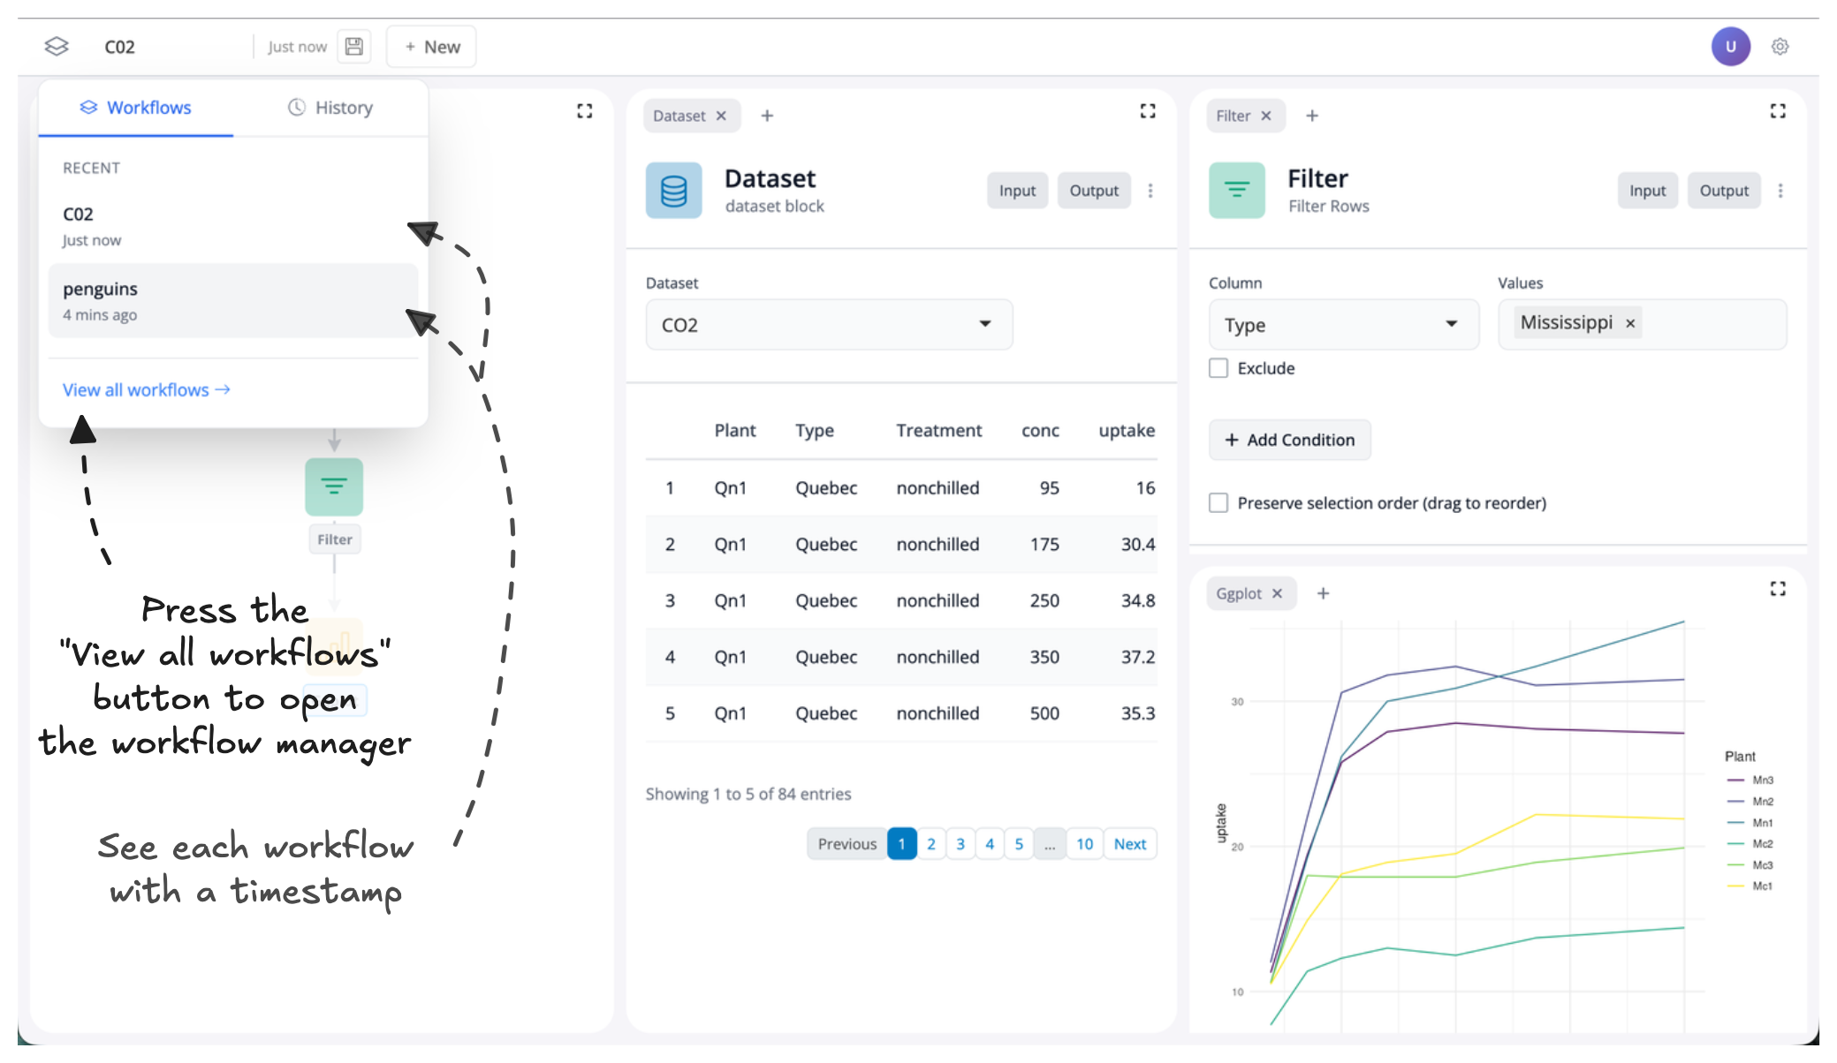Expand the Dataset panel to fullscreen
The width and height of the screenshot is (1837, 1063).
[1147, 111]
